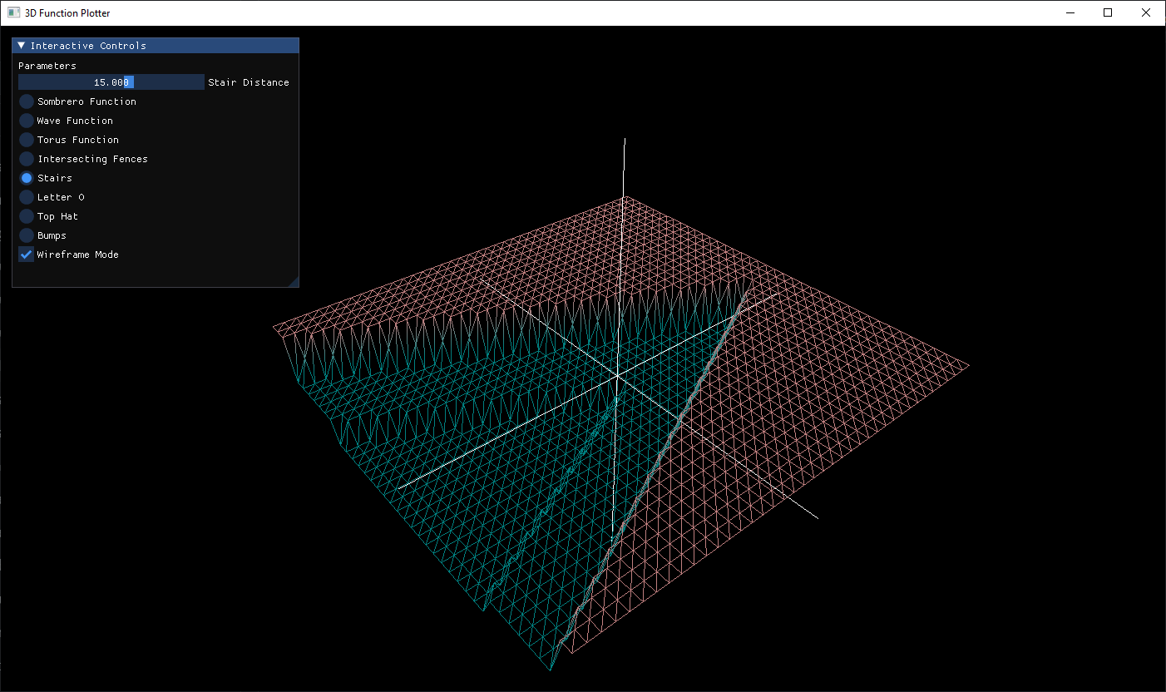Click the disclosure triangle next to Interactive Controls
Viewport: 1166px width, 692px height.
[22, 45]
